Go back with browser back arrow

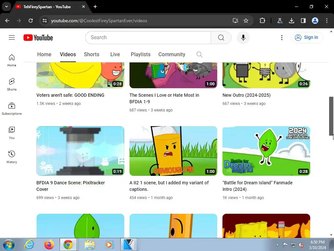click(x=7, y=21)
